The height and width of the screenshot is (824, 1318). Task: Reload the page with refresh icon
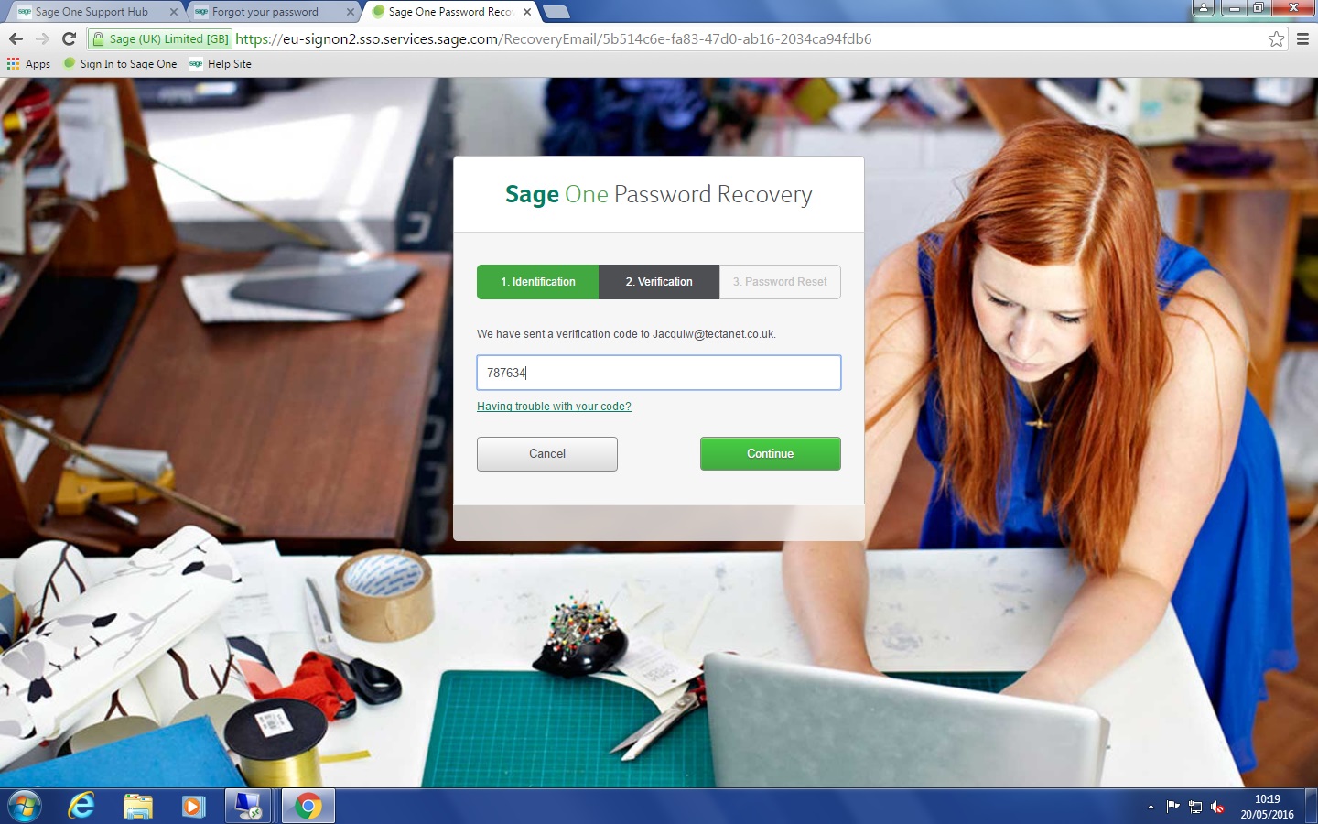[x=69, y=38]
